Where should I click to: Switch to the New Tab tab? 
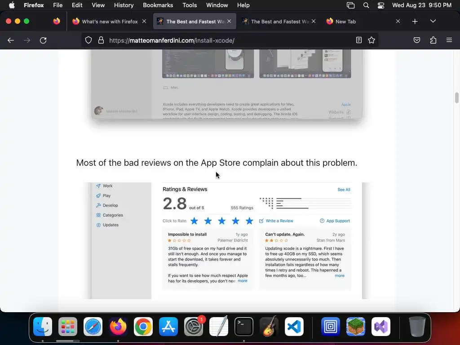click(363, 22)
